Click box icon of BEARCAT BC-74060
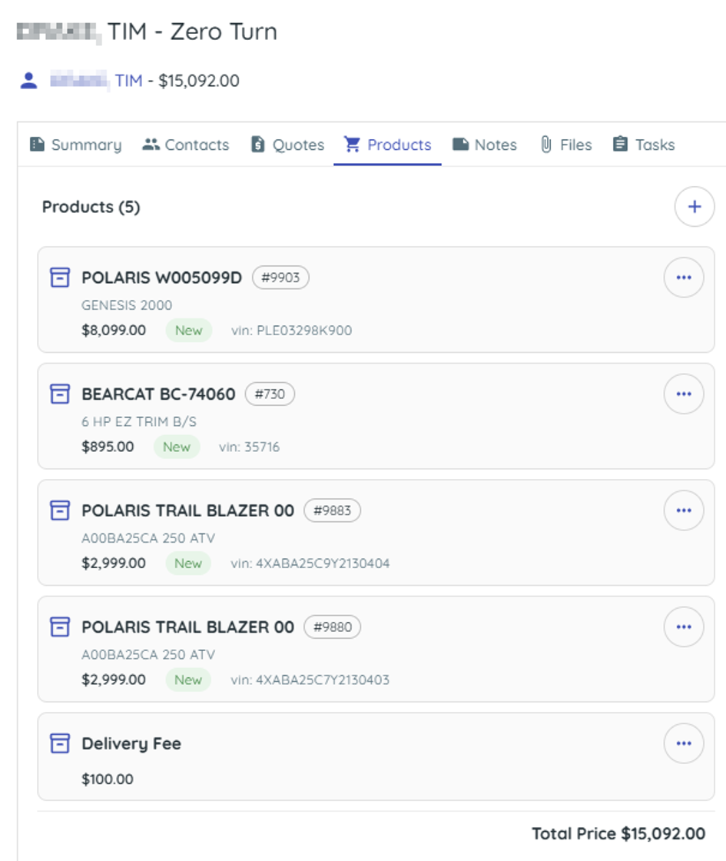This screenshot has height=861, width=726. 60,394
